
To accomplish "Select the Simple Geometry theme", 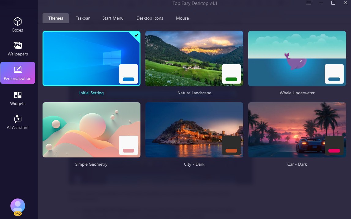I will [91, 130].
